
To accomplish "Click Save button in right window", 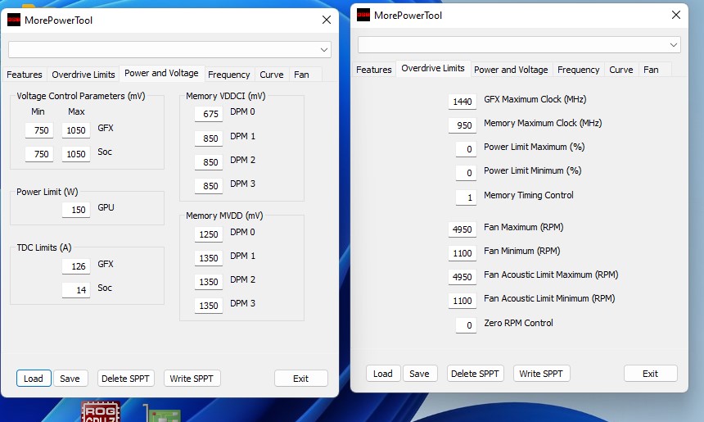I will pos(419,374).
